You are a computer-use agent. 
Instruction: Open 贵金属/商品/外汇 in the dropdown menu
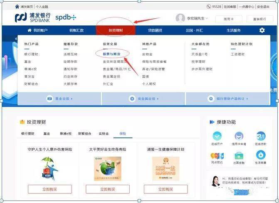click(x=117, y=69)
